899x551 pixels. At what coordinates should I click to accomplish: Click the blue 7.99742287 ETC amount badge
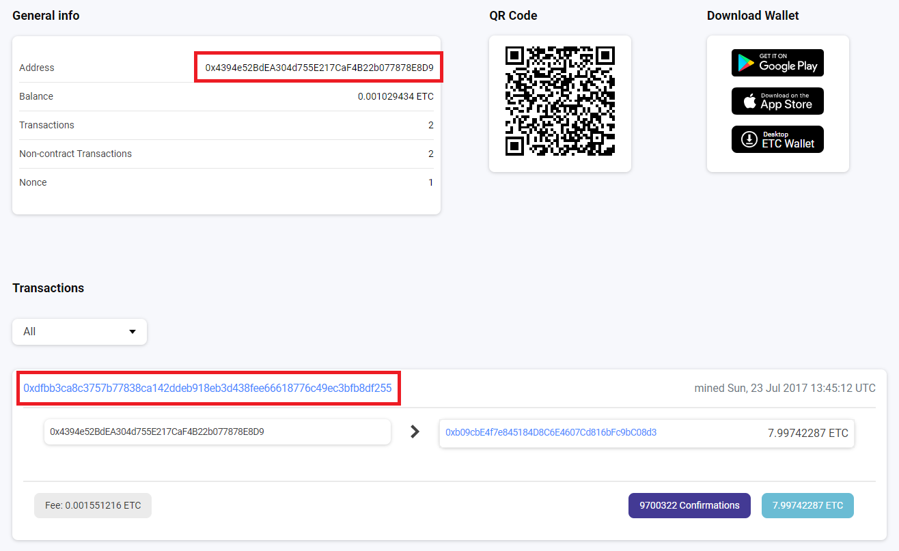coord(807,506)
